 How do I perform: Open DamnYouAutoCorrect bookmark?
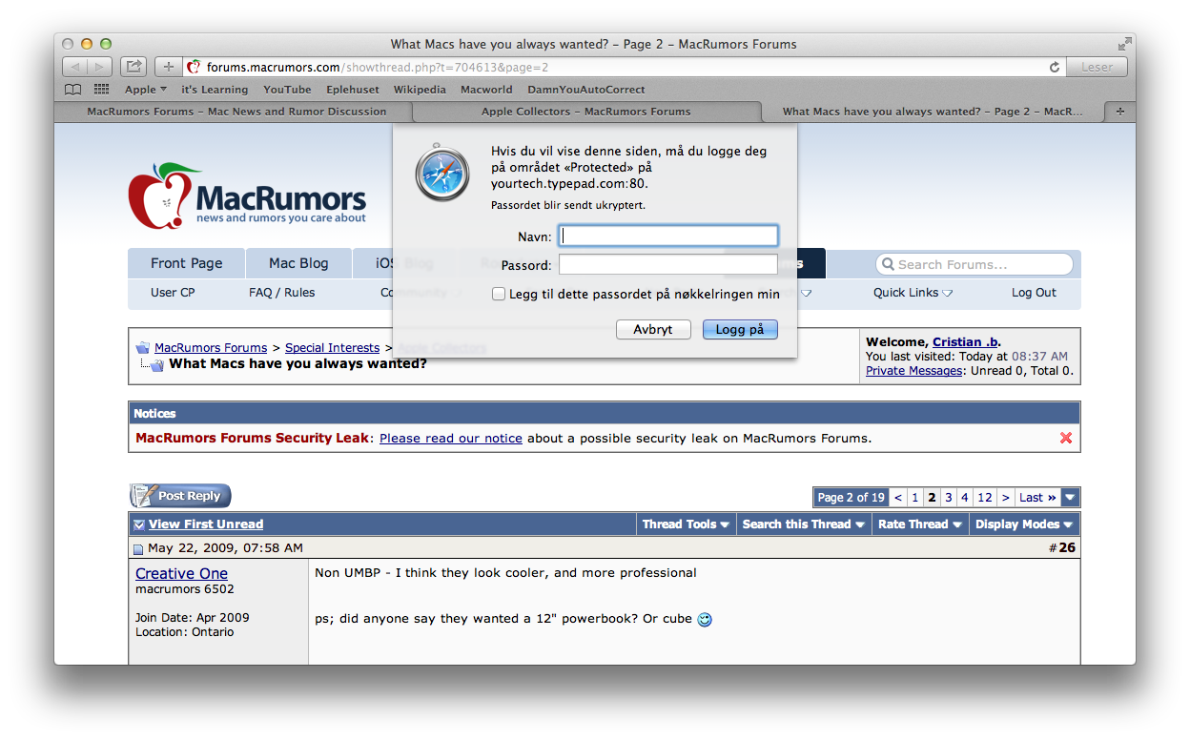pos(586,90)
